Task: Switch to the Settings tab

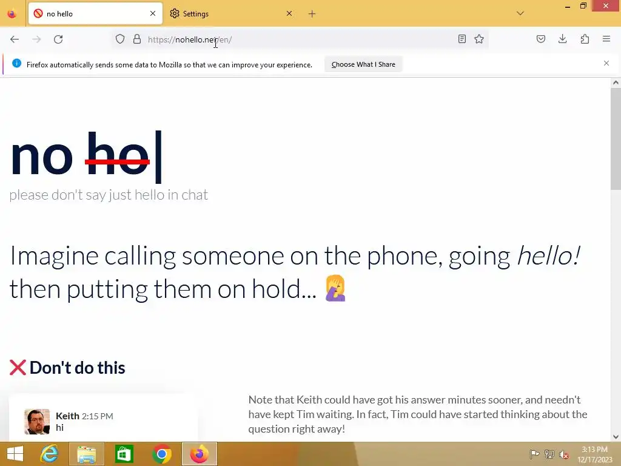Action: pyautogui.click(x=224, y=14)
